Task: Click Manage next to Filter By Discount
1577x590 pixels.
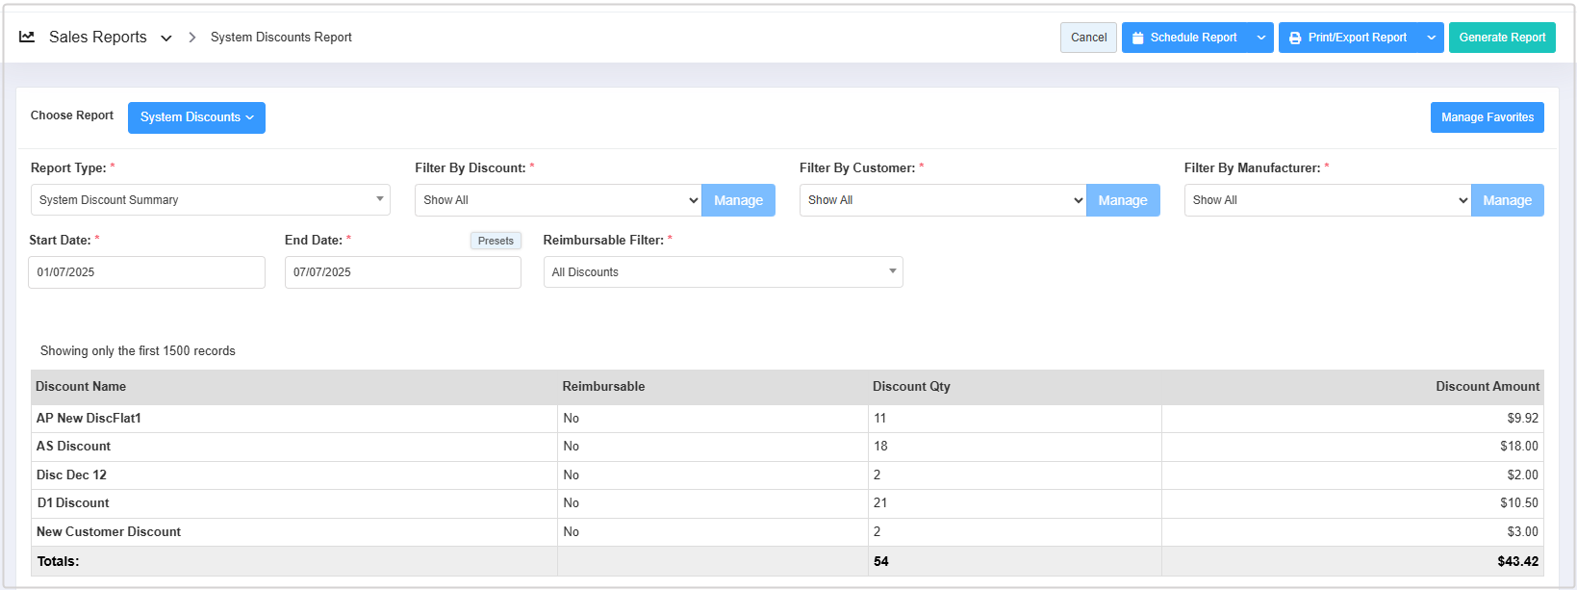Action: (x=738, y=200)
